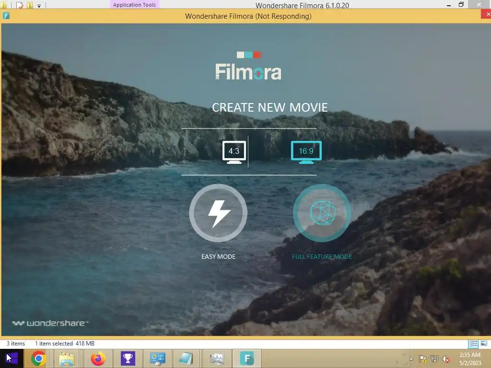The width and height of the screenshot is (491, 368).
Task: Click the Properties quick access icon in Explorer
Action: 20,5
